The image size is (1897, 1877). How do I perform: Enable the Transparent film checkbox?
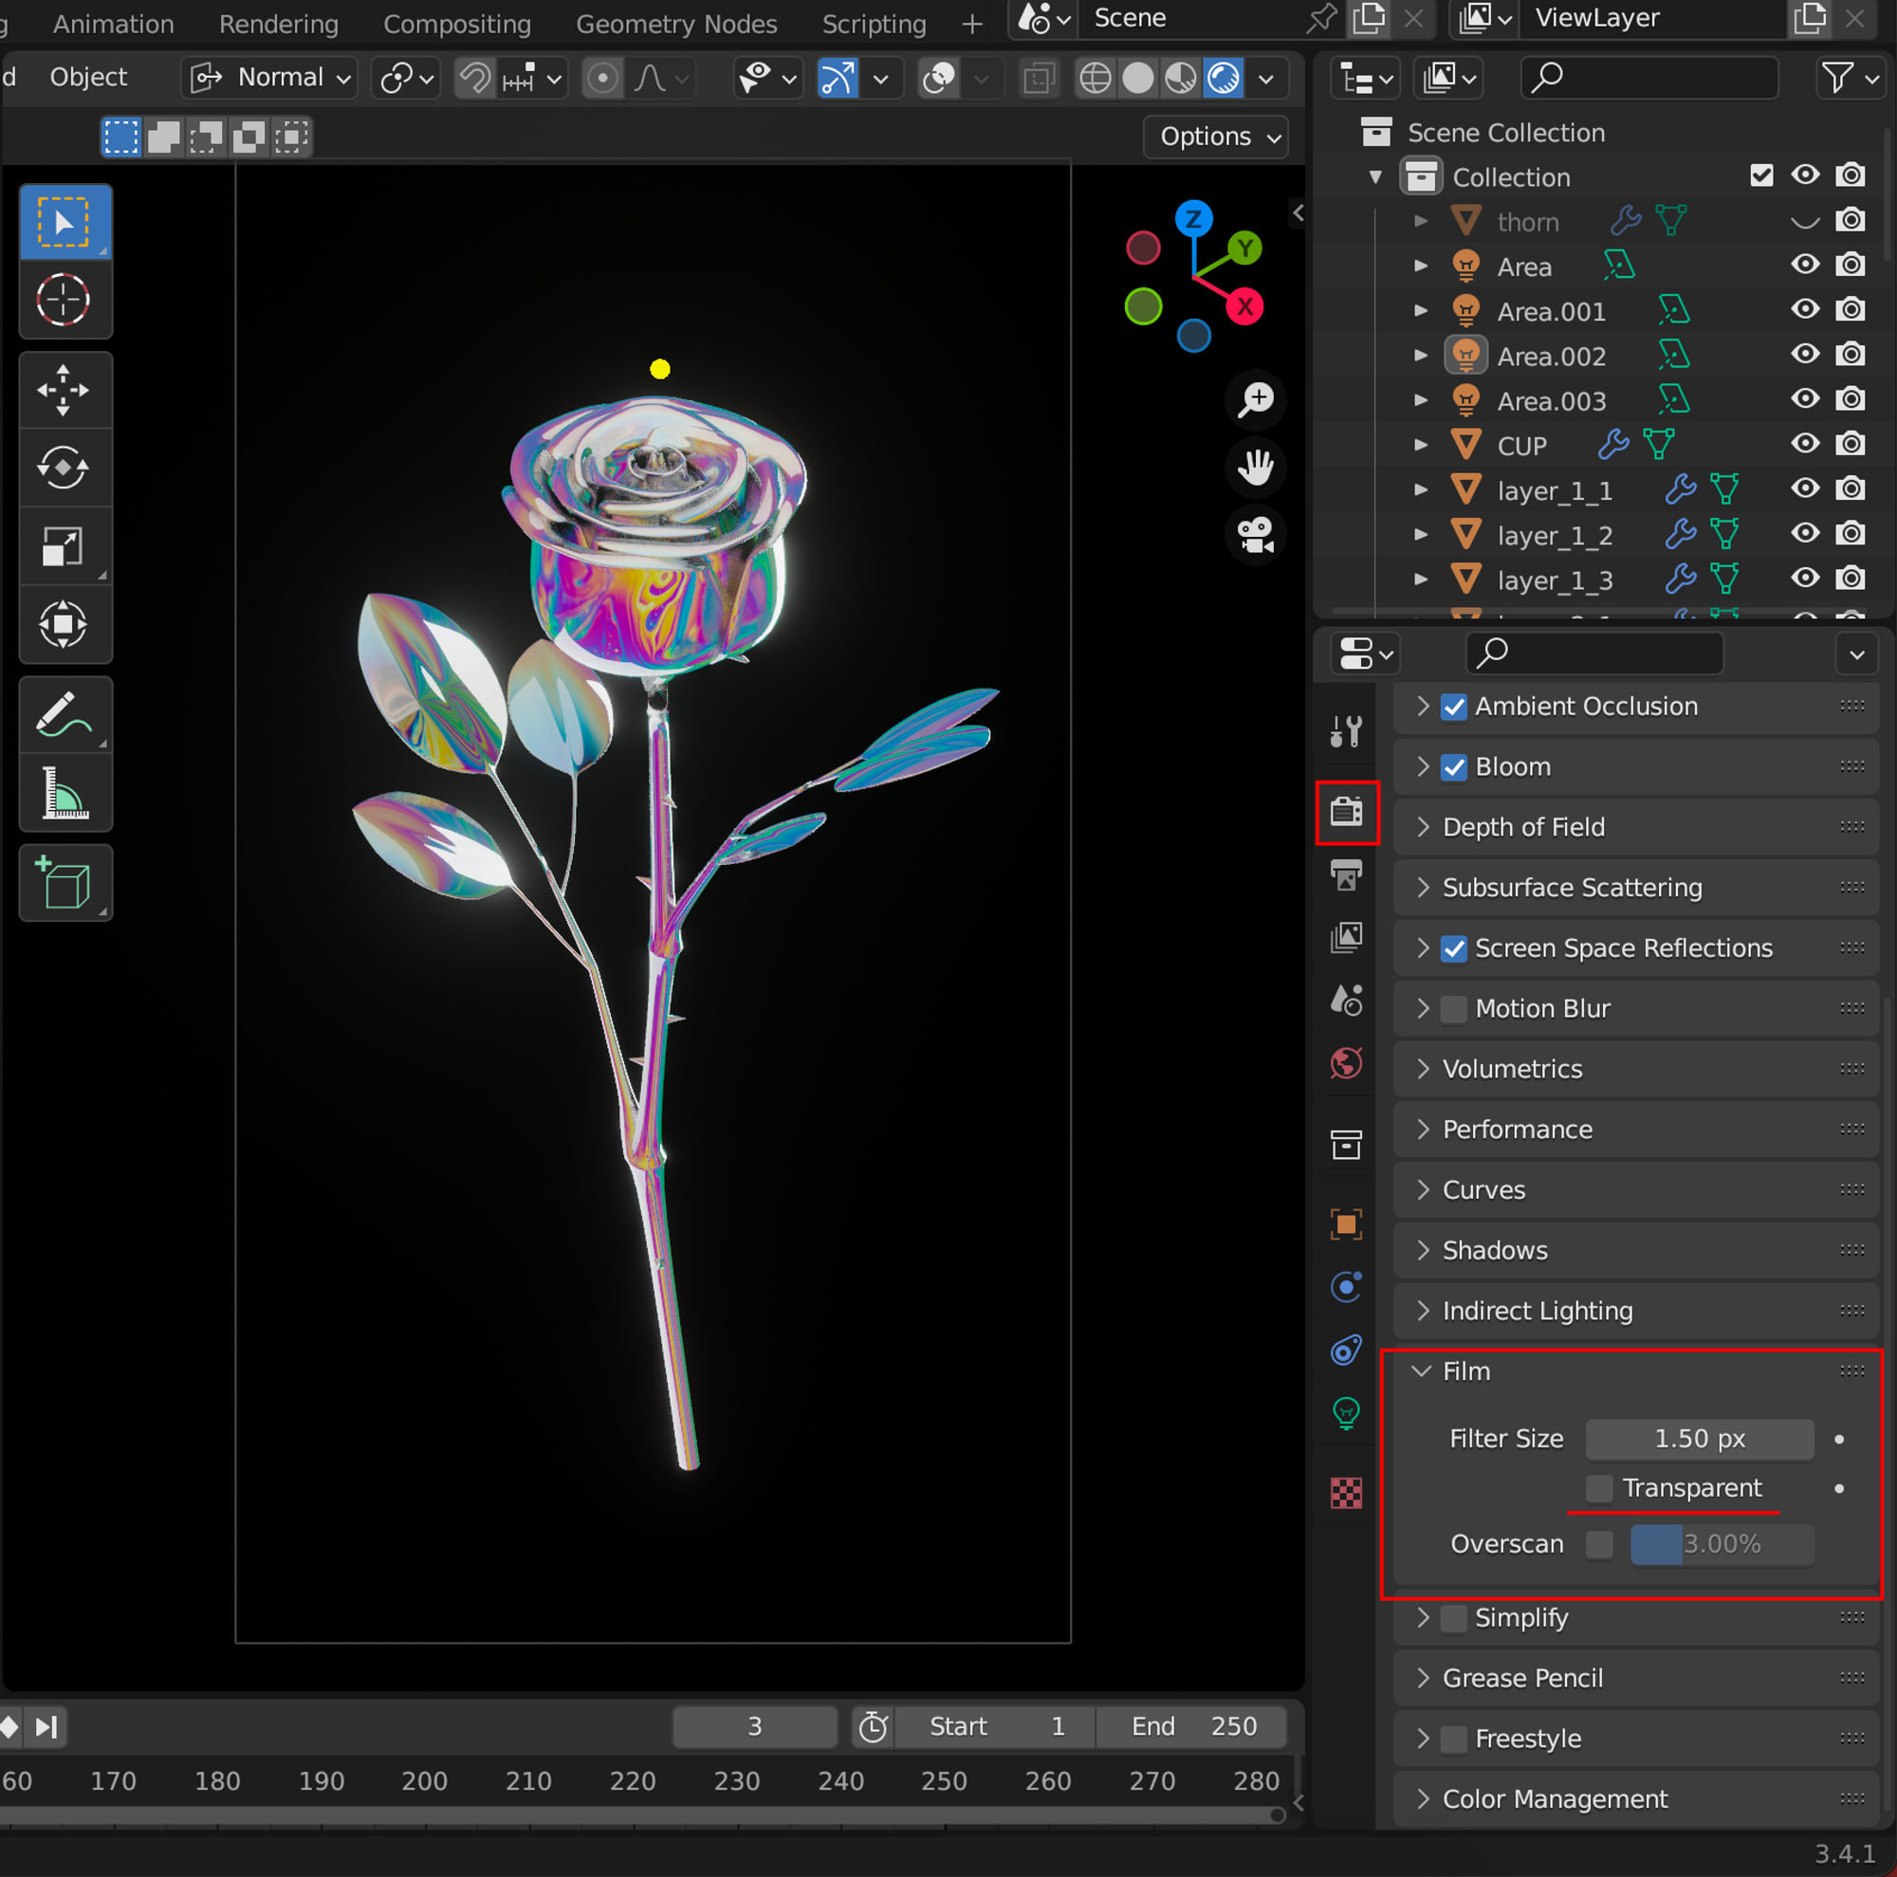[1599, 1488]
